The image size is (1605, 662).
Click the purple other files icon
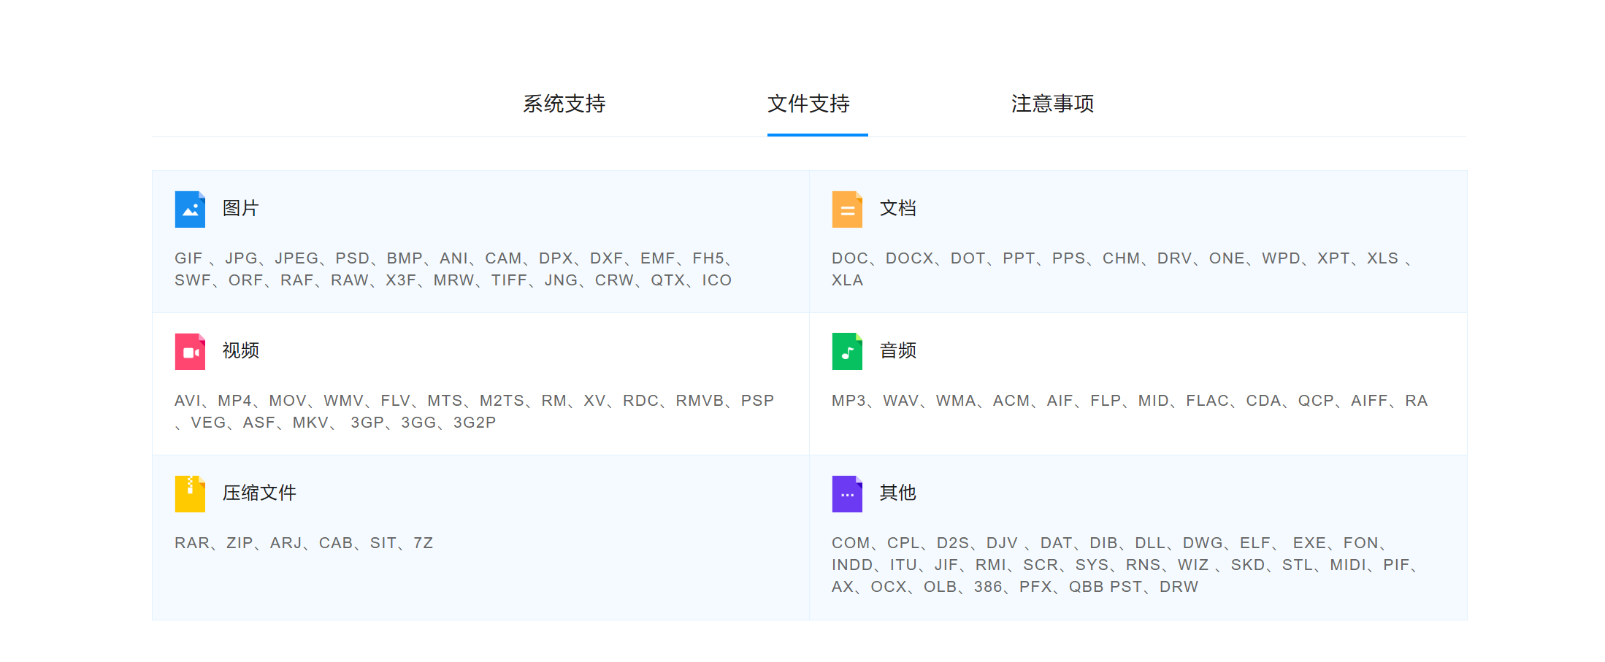847,494
